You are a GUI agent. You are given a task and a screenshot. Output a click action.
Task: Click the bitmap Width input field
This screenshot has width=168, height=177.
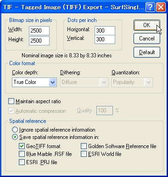pos(39,31)
